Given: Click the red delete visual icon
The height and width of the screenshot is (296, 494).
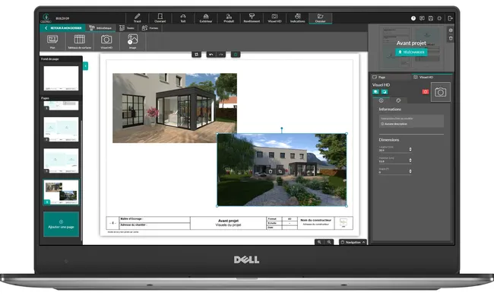Looking at the screenshot, I should point(426,92).
